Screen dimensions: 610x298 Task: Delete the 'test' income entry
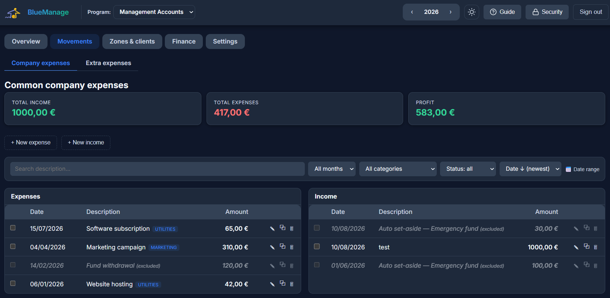(595, 247)
